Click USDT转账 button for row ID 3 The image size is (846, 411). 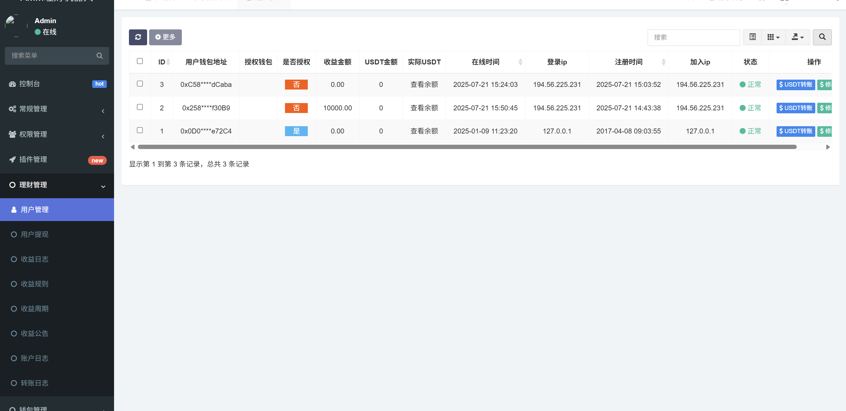(795, 85)
